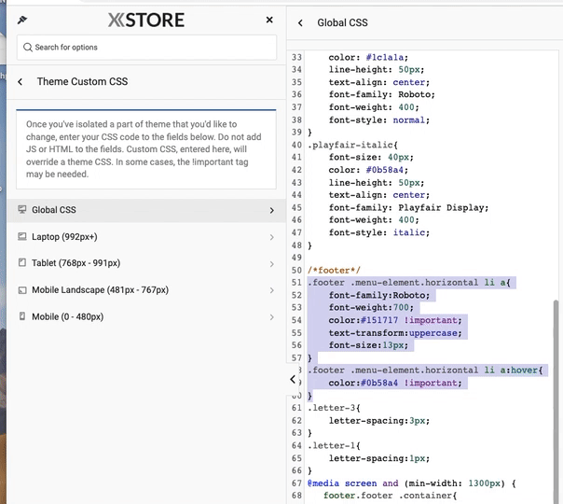Click the a:hover selector line
Image resolution: width=563 pixels, height=504 pixels.
pyautogui.click(x=425, y=371)
